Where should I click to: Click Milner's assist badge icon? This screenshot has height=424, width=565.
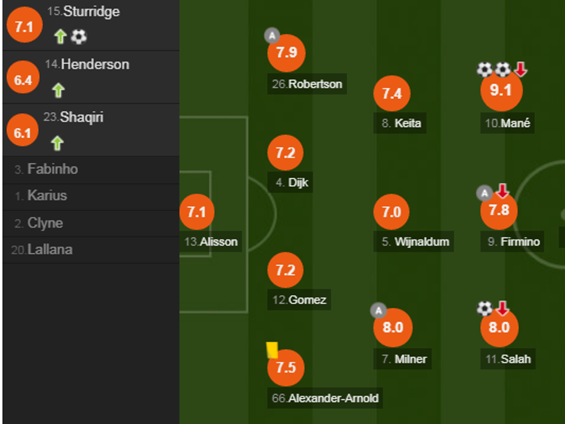coord(378,311)
